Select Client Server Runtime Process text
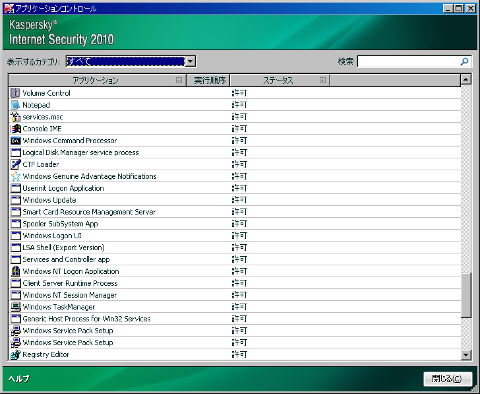The height and width of the screenshot is (394, 480). click(70, 283)
